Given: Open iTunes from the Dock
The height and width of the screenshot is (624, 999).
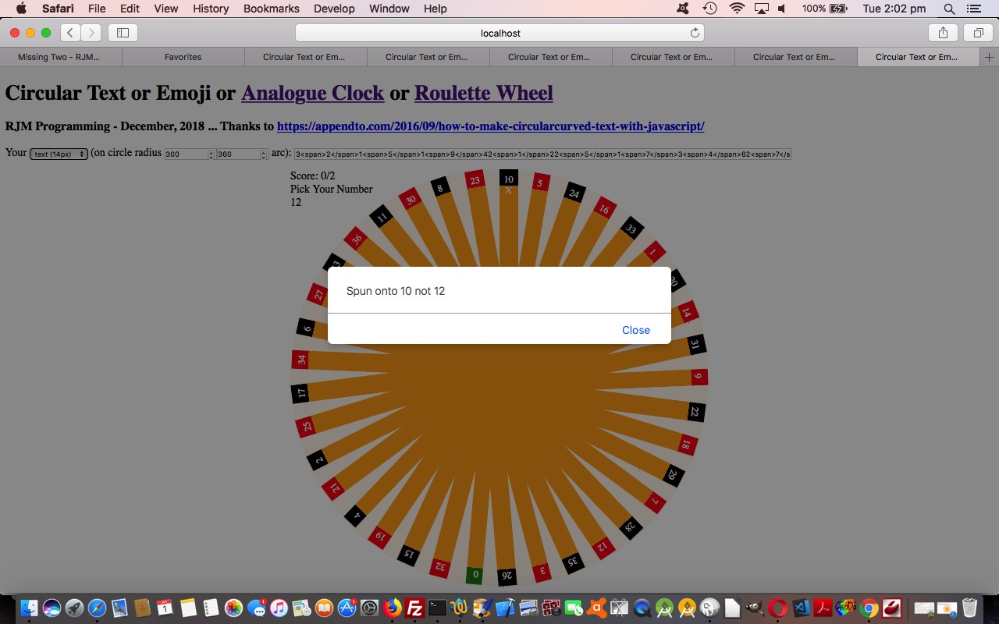Looking at the screenshot, I should [279, 608].
